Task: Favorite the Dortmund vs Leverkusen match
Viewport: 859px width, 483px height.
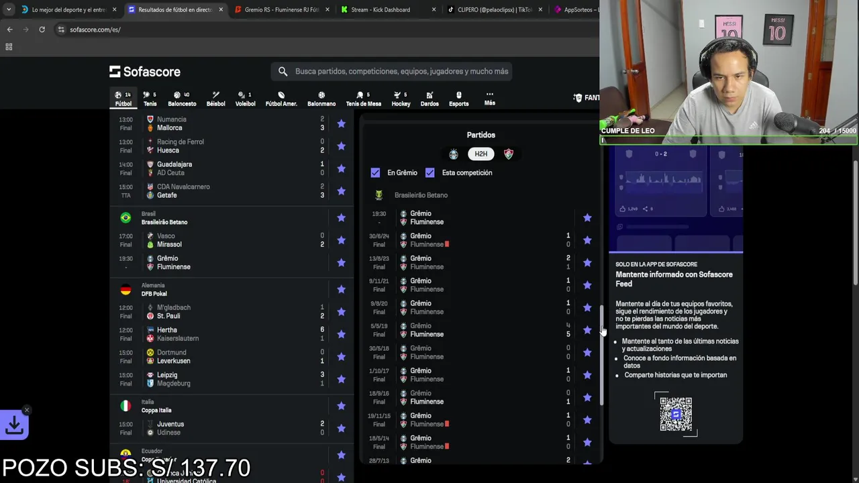Action: coord(341,356)
